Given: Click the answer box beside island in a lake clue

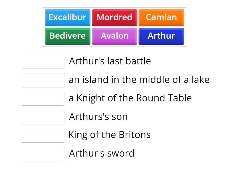Looking at the screenshot, I should coord(43,80).
